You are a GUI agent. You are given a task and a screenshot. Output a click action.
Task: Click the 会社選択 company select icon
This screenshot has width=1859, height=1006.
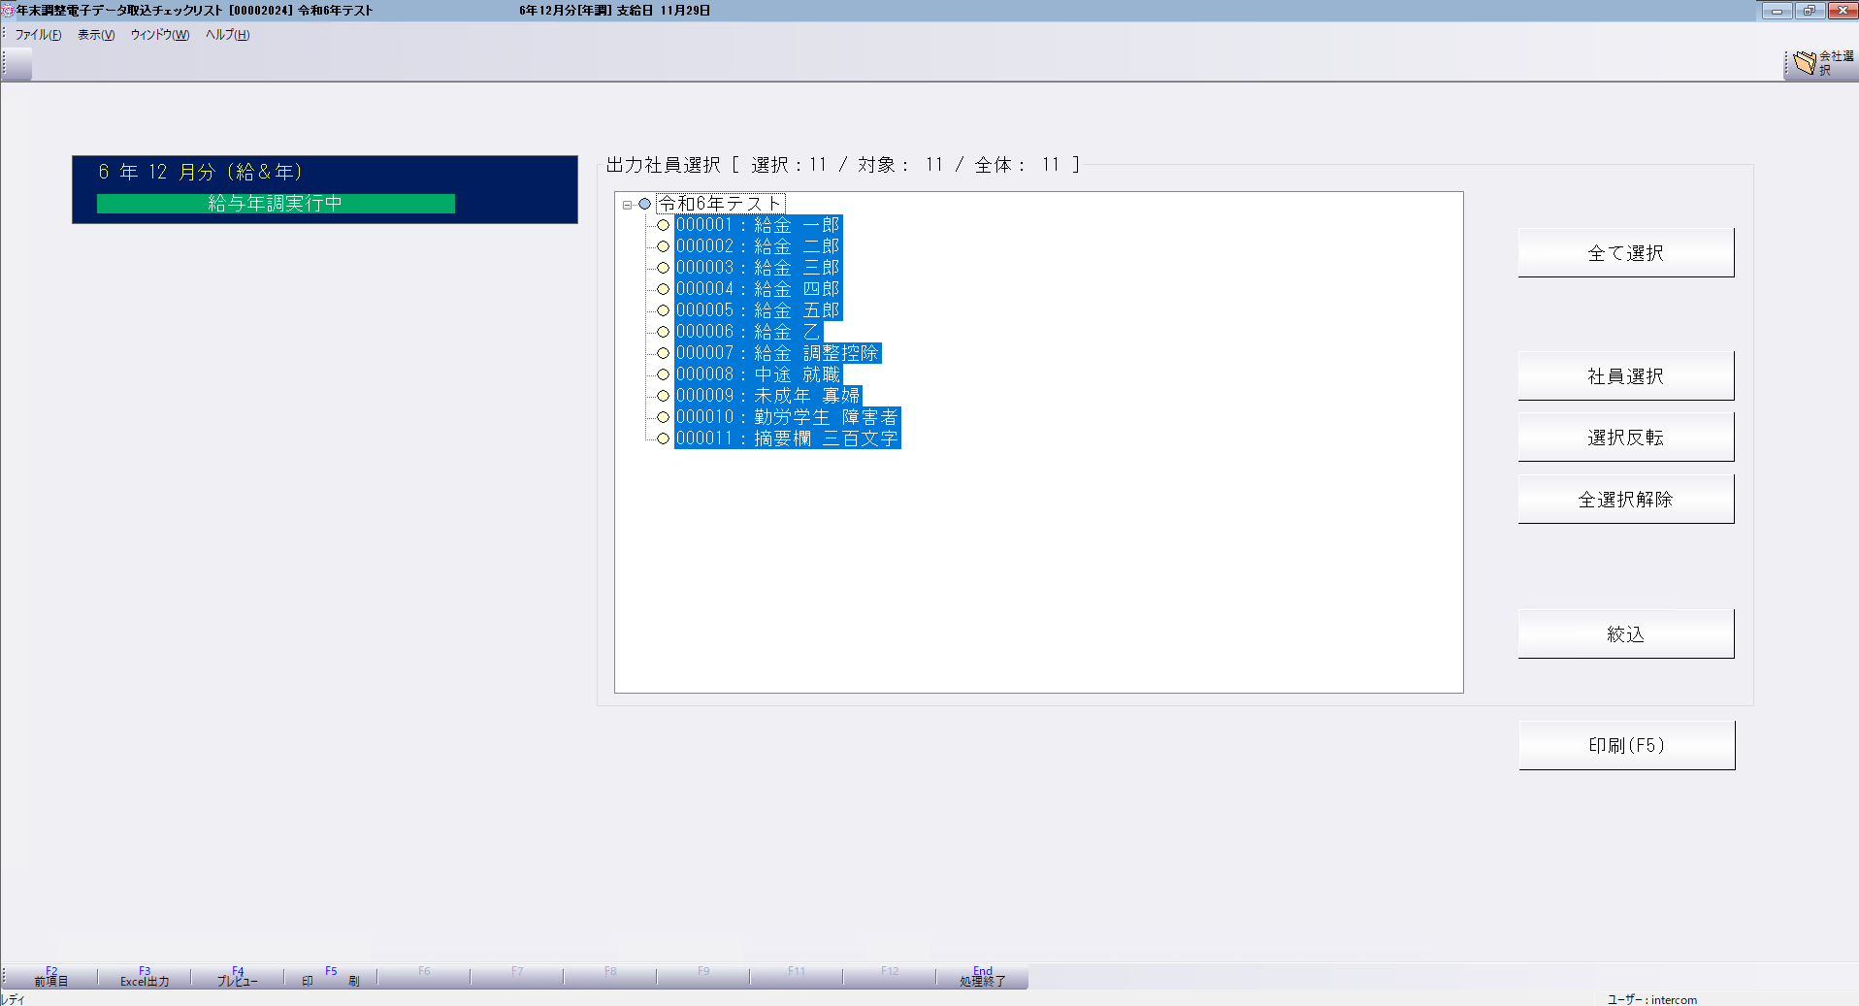tap(1805, 63)
